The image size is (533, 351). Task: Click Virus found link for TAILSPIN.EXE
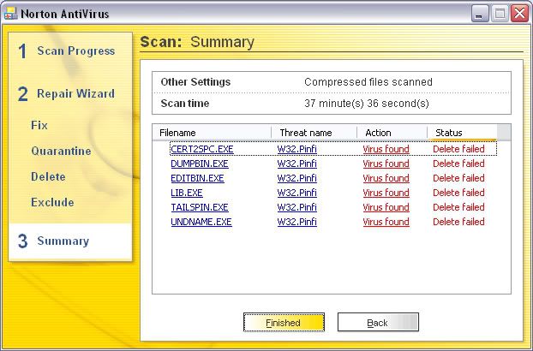(x=386, y=207)
